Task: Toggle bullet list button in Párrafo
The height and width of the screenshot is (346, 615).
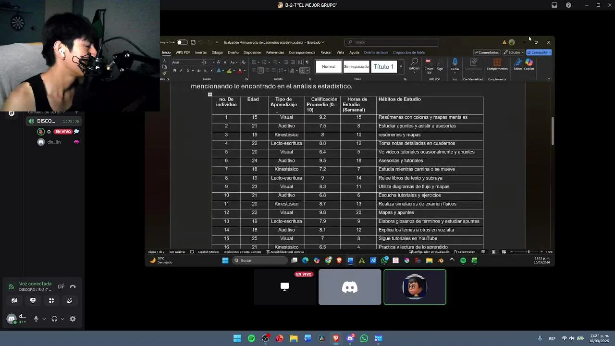Action: pyautogui.click(x=253, y=62)
